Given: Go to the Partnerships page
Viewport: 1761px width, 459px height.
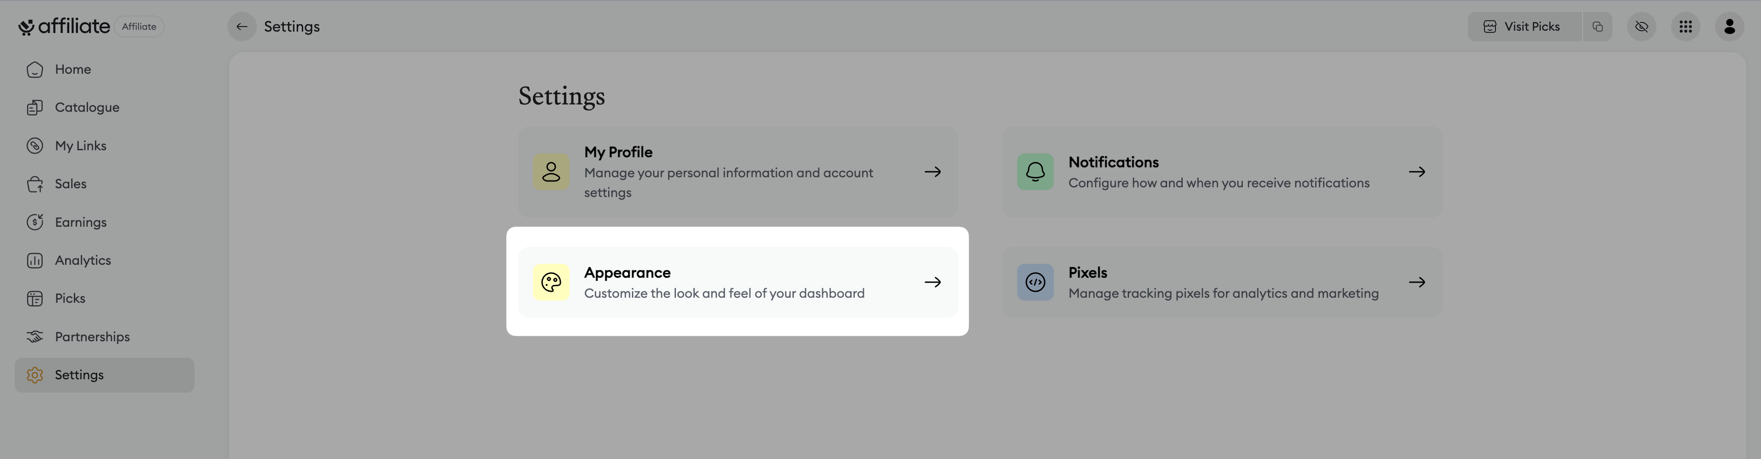Looking at the screenshot, I should point(92,337).
